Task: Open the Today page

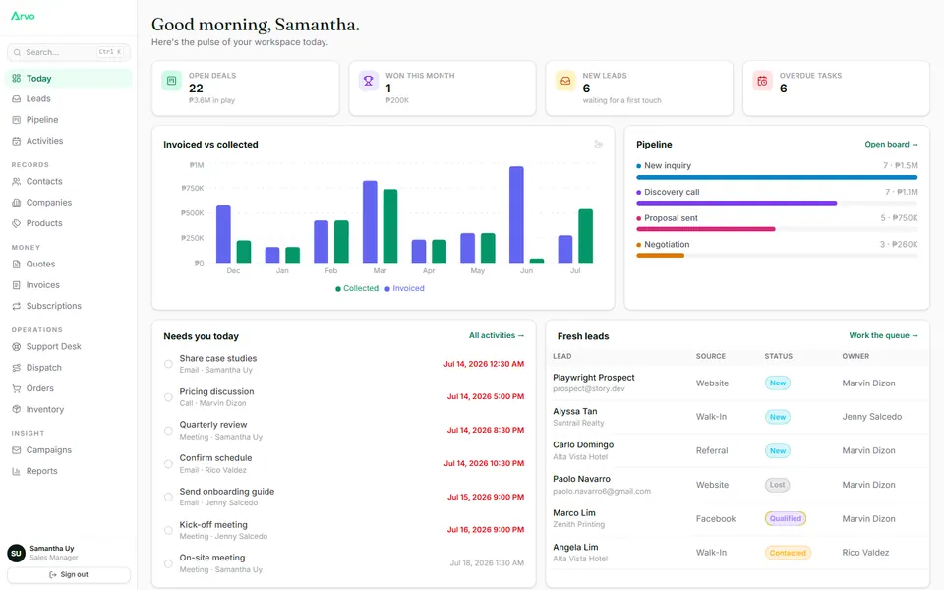Action: (x=69, y=79)
